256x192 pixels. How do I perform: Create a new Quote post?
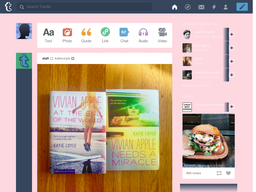(x=86, y=35)
